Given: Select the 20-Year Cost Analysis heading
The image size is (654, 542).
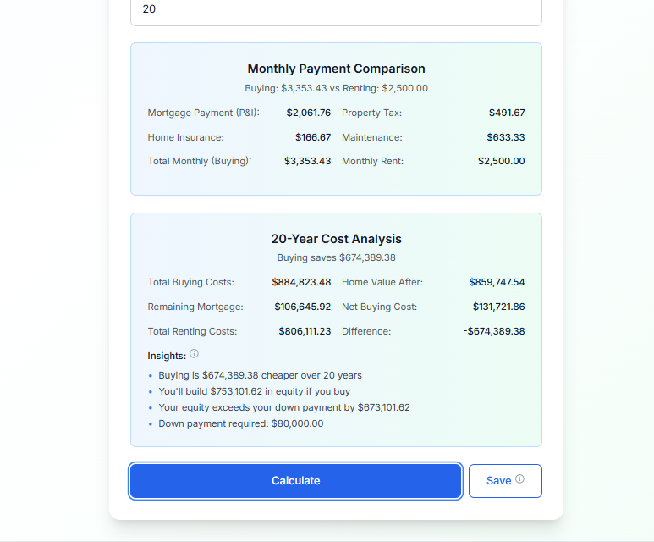Looking at the screenshot, I should pos(336,239).
